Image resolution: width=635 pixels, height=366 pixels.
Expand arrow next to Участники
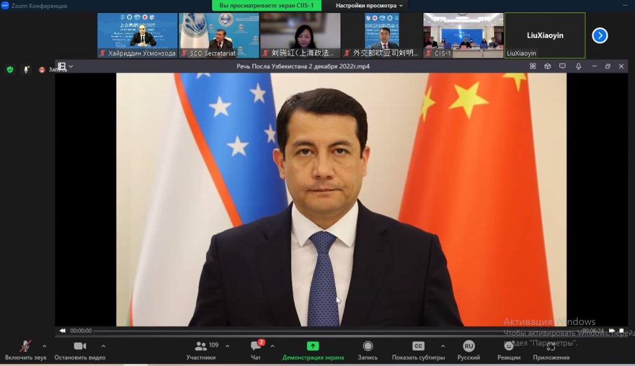[228, 346]
